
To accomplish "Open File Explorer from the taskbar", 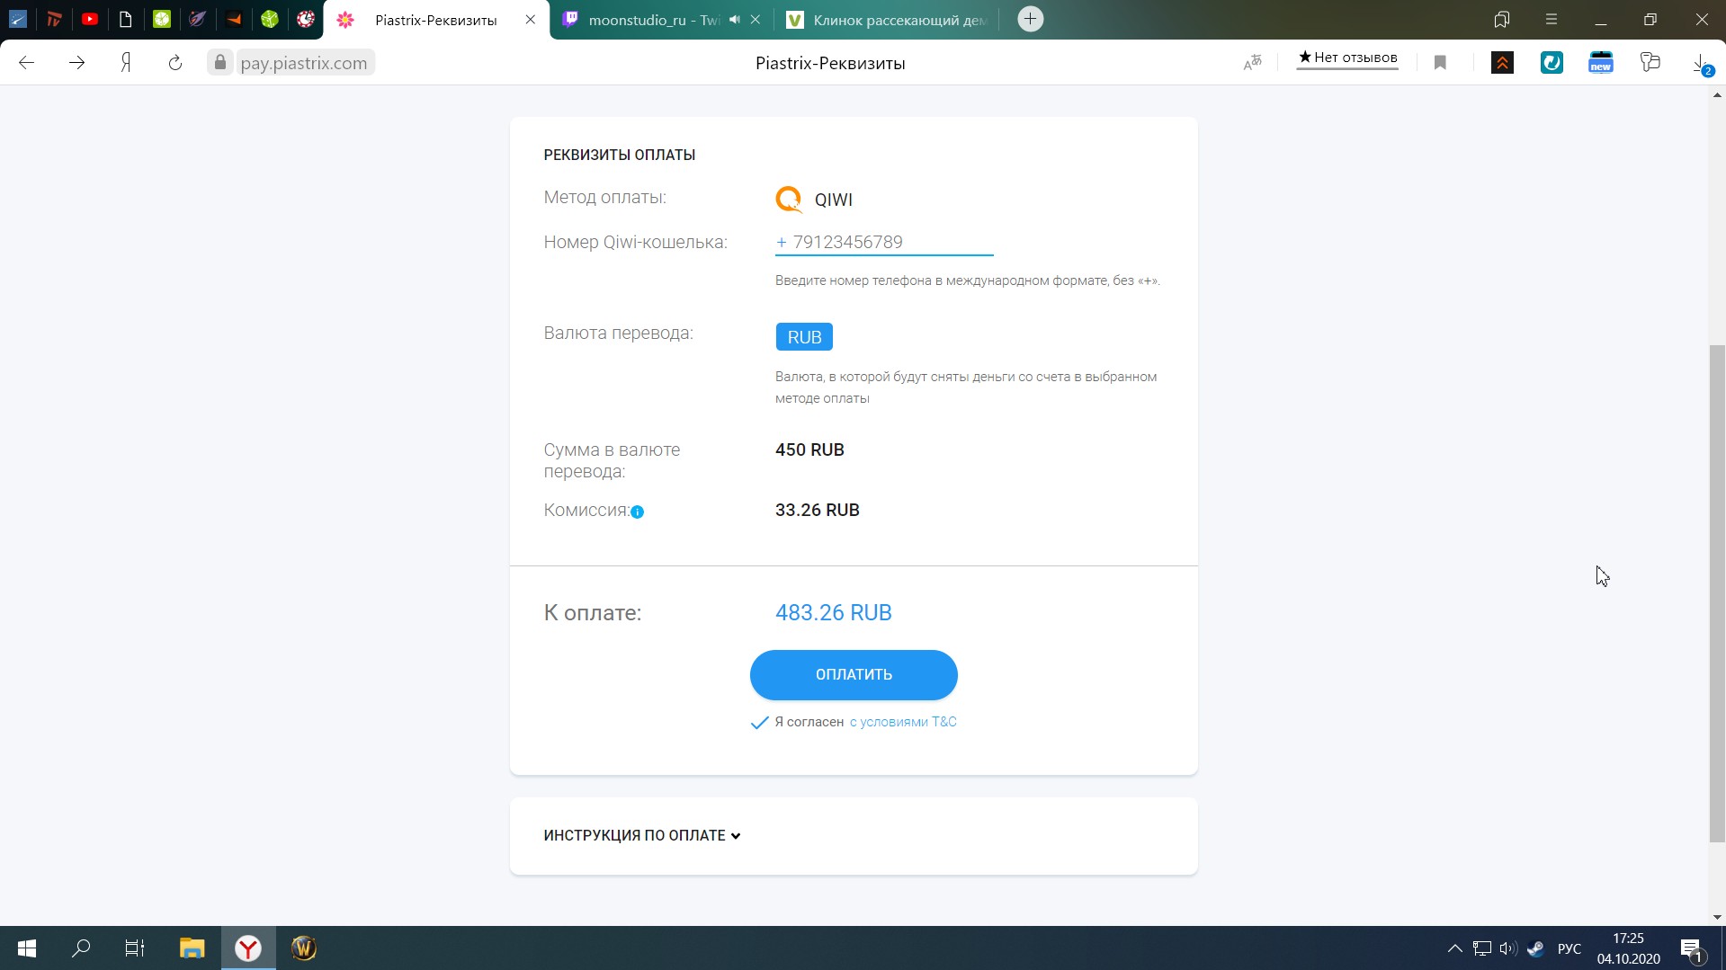I will click(x=192, y=948).
